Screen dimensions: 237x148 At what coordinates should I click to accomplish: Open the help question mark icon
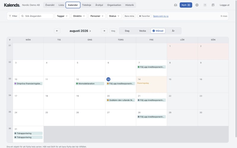pos(205,5)
